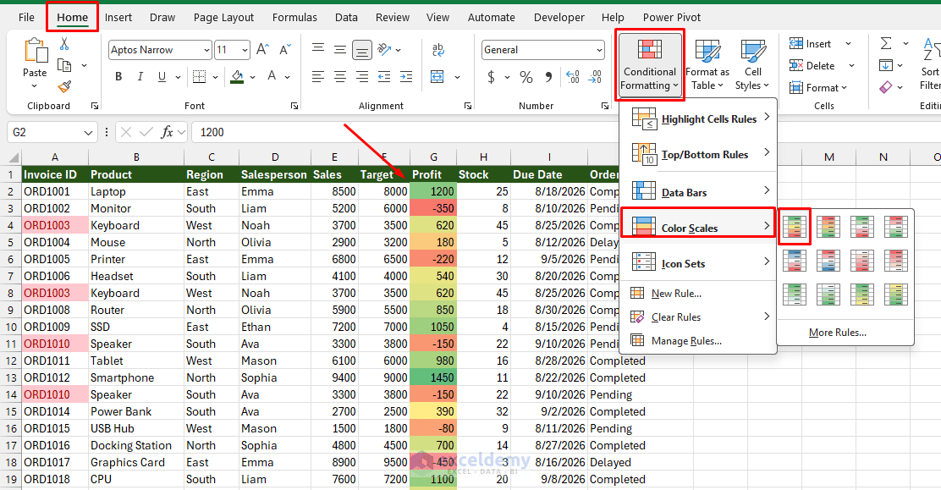Click the Clear eraser icon
Image resolution: width=941 pixels, height=490 pixels.
point(886,87)
